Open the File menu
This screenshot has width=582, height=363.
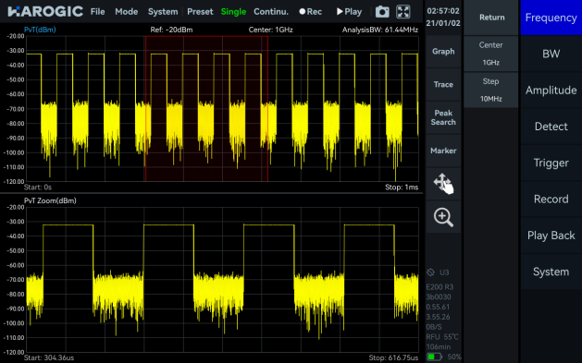click(x=98, y=12)
